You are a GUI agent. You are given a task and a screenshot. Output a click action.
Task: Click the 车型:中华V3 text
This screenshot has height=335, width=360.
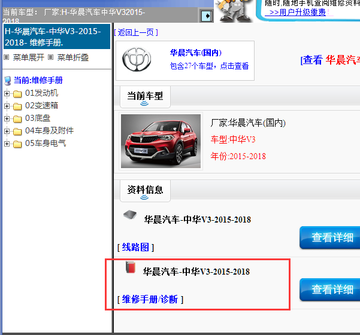233,139
